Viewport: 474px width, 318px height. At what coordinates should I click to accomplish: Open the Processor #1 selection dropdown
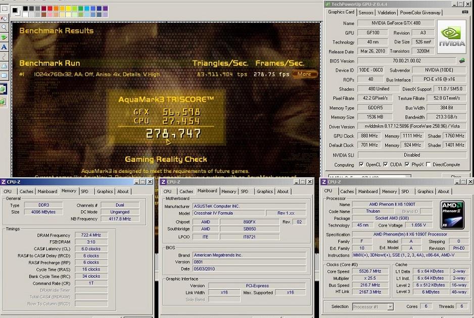click(x=390, y=306)
